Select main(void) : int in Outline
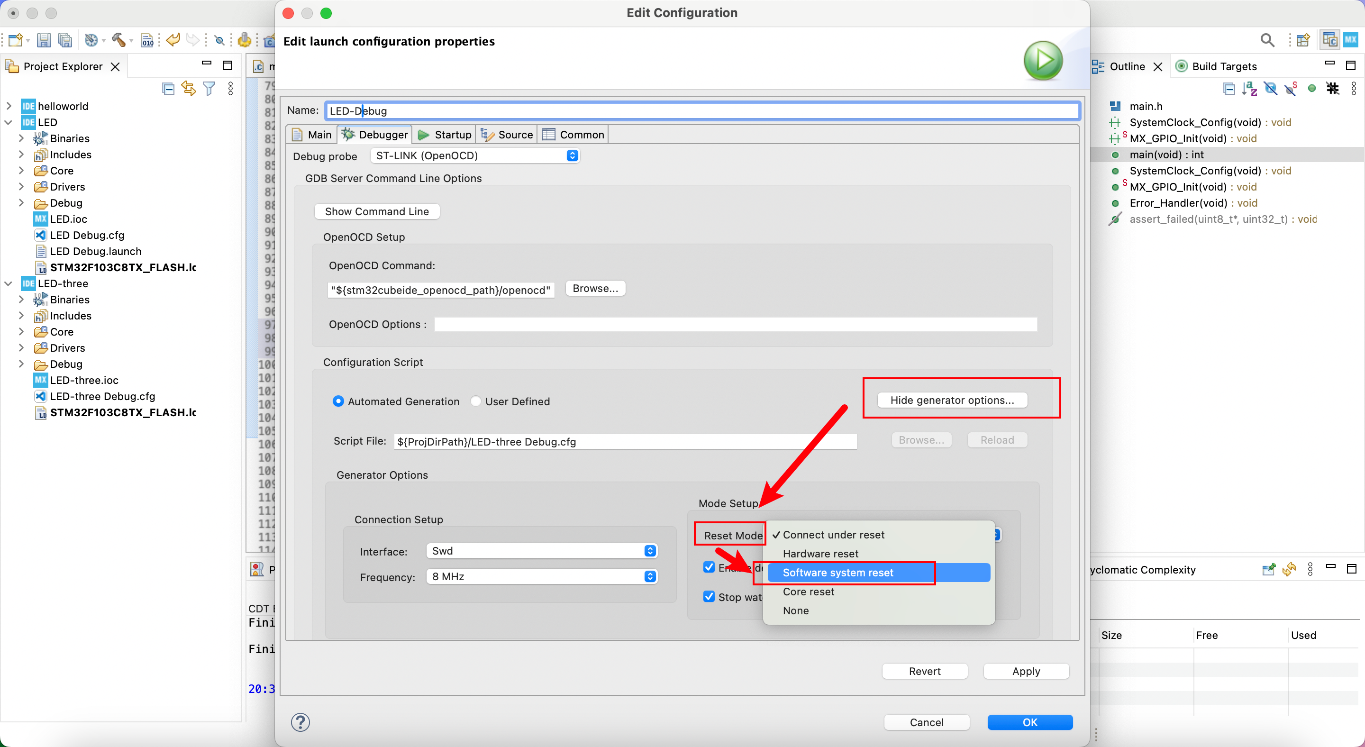The image size is (1365, 747). 1166,155
